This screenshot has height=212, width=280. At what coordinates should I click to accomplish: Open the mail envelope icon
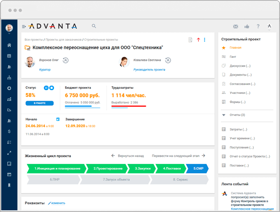point(235,27)
